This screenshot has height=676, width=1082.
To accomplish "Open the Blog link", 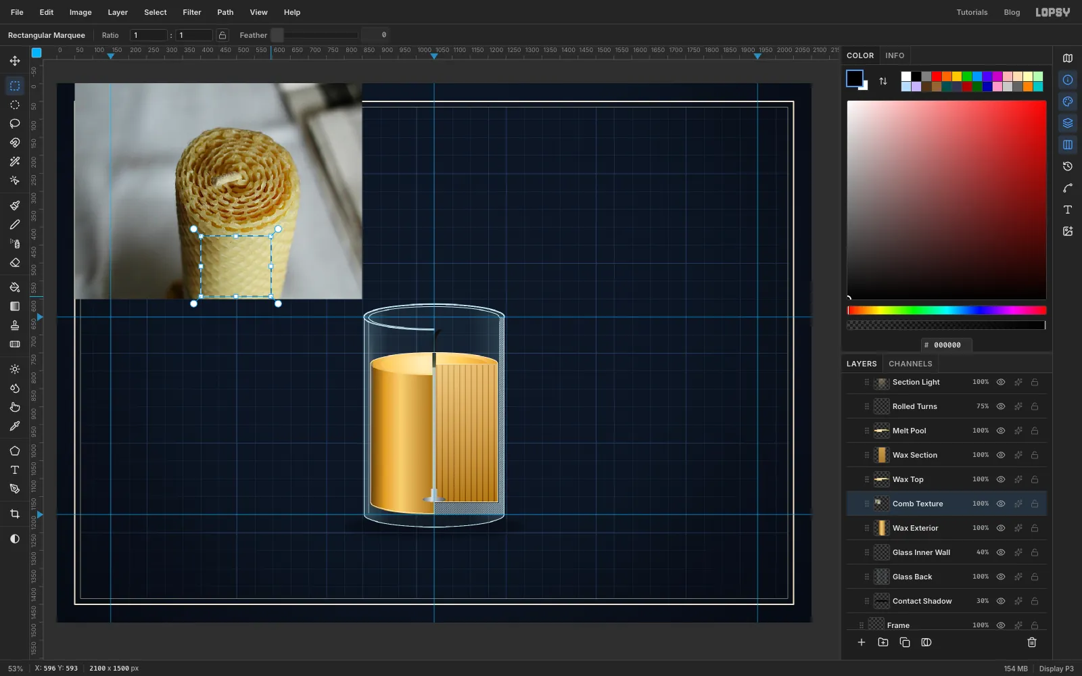I will pyautogui.click(x=1012, y=12).
